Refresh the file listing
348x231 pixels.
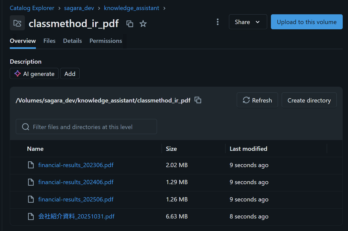coord(257,100)
